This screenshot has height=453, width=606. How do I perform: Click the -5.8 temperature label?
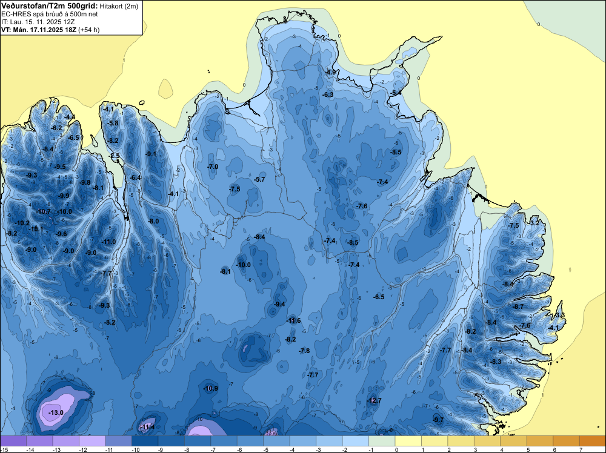click(x=113, y=124)
